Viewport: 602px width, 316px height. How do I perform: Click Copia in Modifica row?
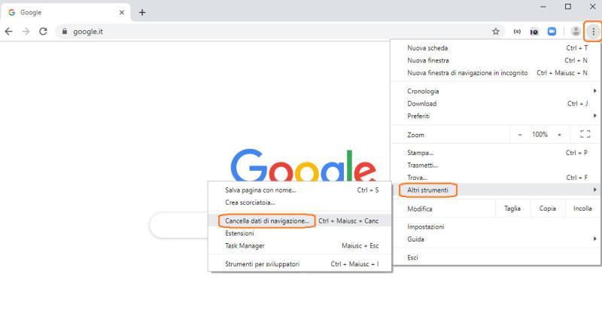click(x=548, y=208)
